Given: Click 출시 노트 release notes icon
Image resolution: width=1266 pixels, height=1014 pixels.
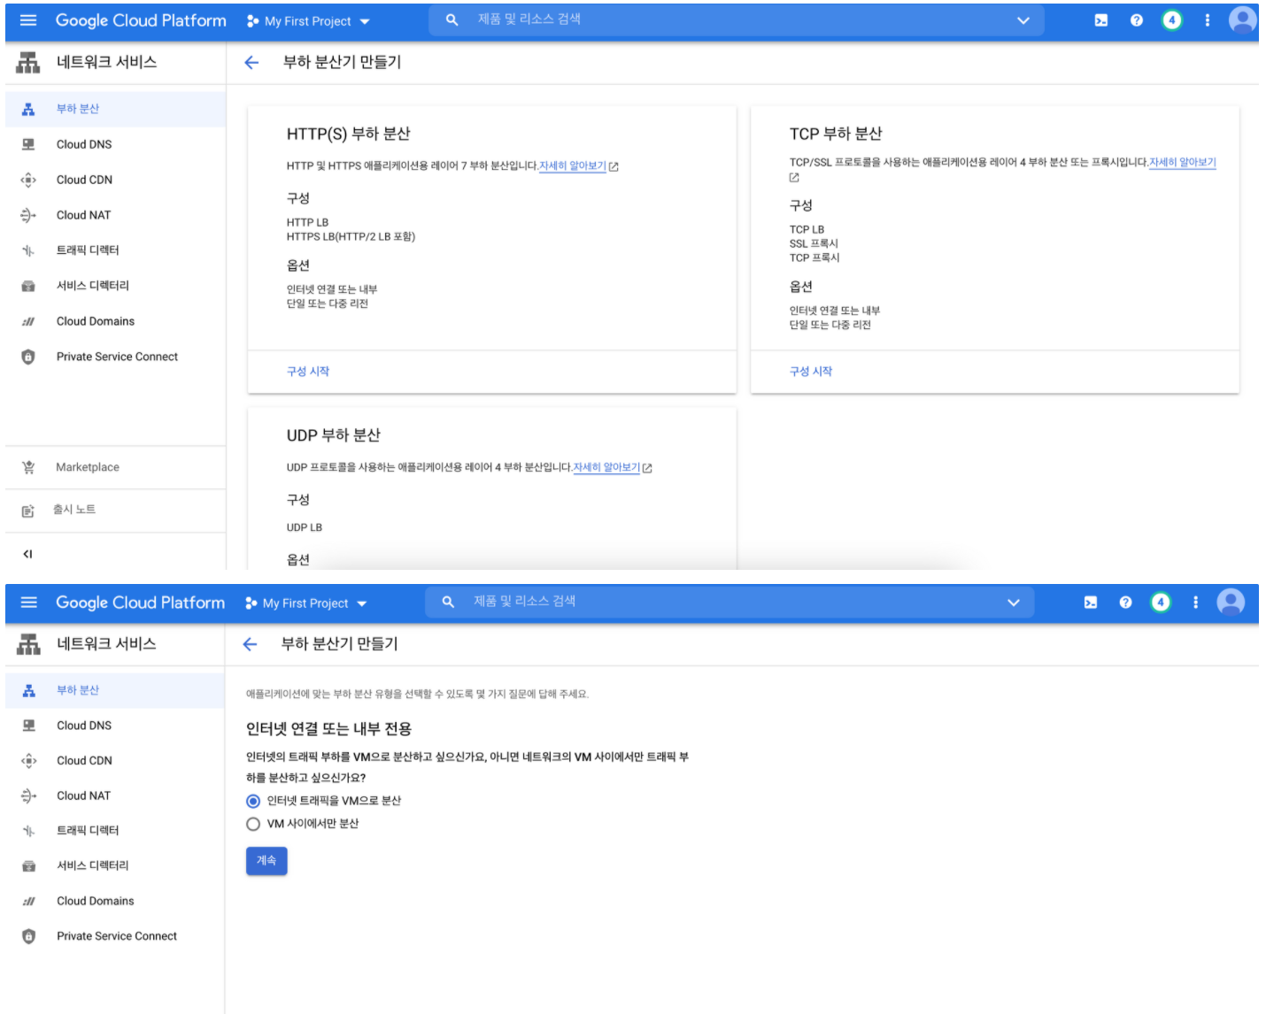Looking at the screenshot, I should click(28, 511).
